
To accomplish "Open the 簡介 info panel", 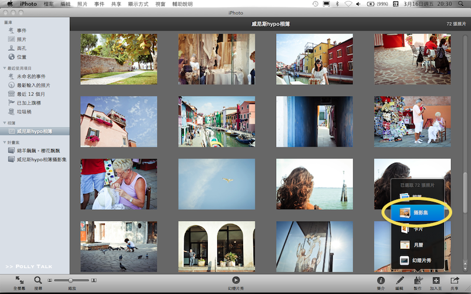I will pyautogui.click(x=381, y=280).
